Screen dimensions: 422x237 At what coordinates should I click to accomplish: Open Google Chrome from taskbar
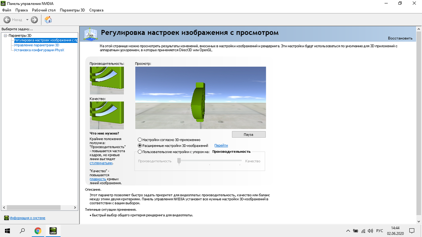[x=38, y=231]
